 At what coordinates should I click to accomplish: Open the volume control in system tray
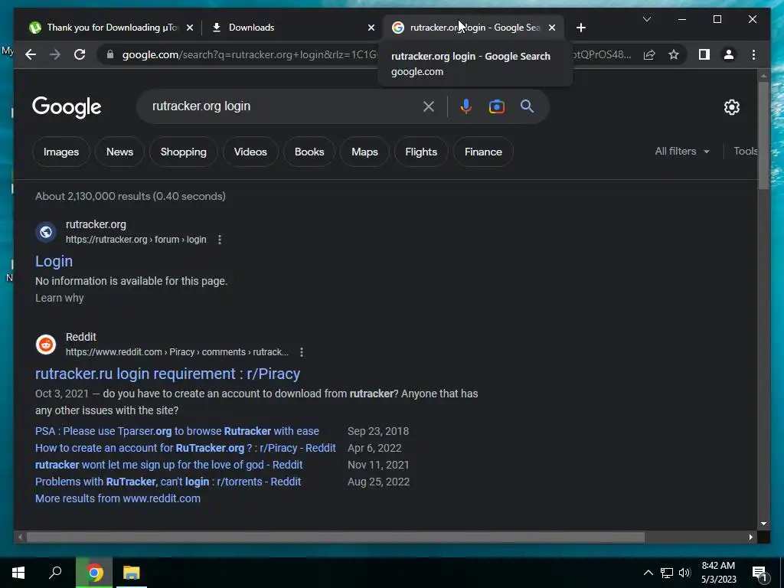684,573
